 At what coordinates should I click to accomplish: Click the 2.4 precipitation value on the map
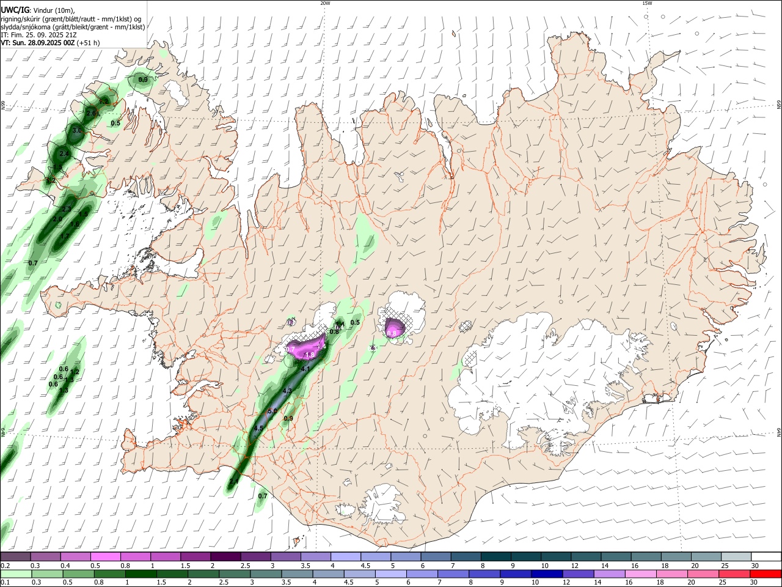click(x=64, y=153)
